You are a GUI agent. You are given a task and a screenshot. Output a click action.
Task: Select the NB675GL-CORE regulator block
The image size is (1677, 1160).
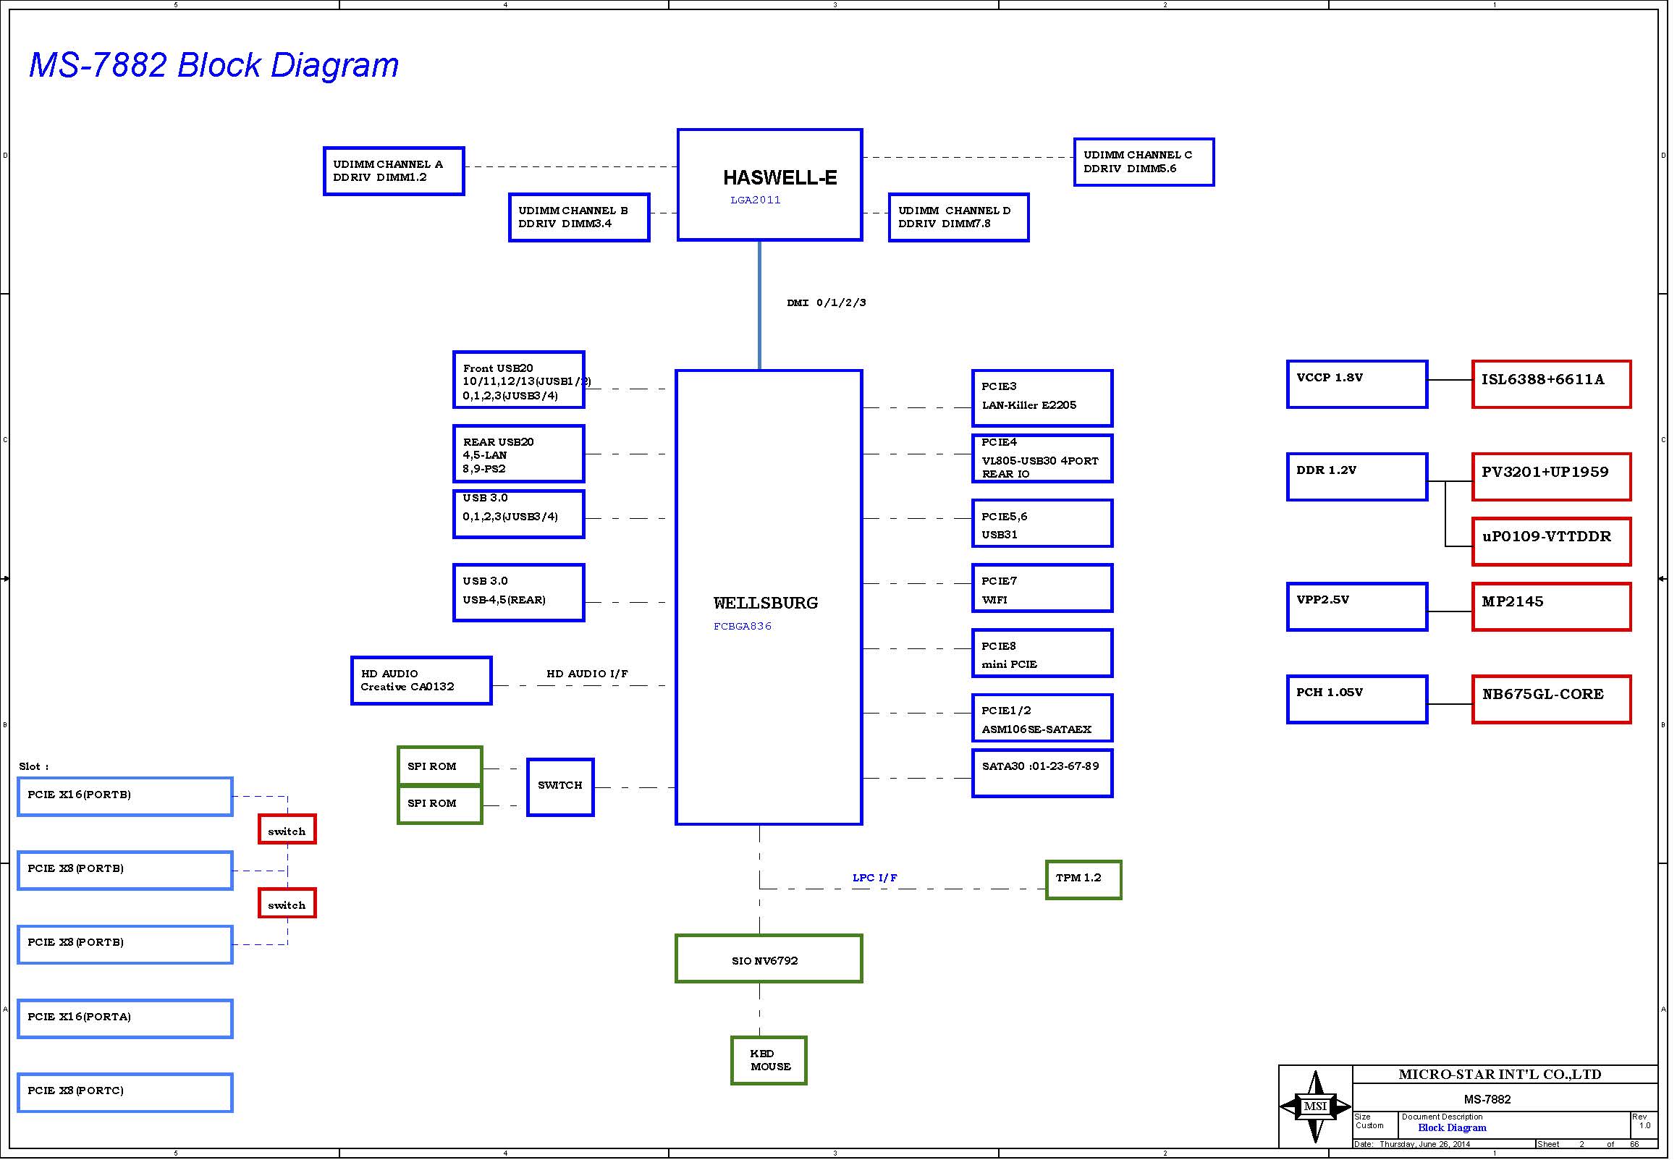click(x=1551, y=699)
